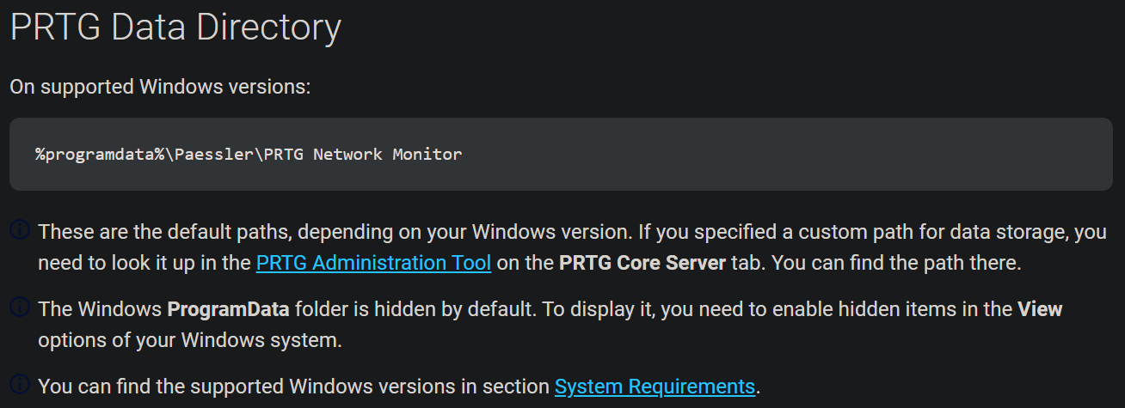Click the bold "View" word
Image resolution: width=1125 pixels, height=408 pixels.
pyautogui.click(x=1040, y=309)
